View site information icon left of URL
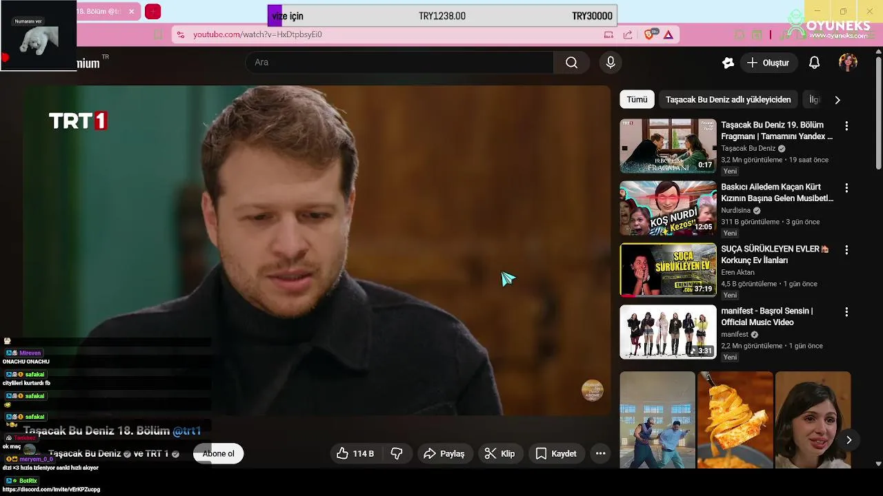This screenshot has width=883, height=496. click(180, 34)
